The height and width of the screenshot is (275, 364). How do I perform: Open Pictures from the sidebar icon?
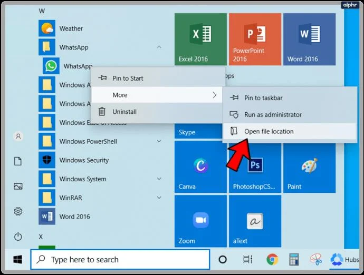18,186
